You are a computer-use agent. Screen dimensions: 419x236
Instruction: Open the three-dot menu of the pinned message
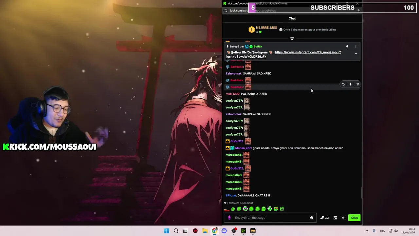[x=356, y=47]
